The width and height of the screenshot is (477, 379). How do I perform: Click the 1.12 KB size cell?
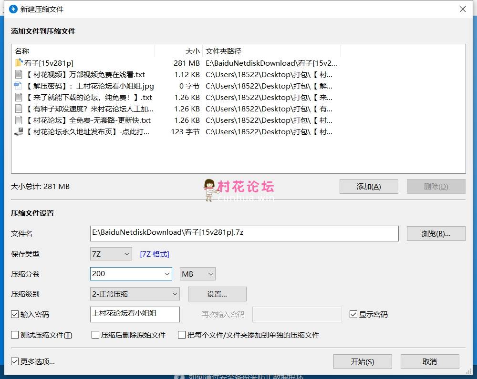tap(187, 75)
